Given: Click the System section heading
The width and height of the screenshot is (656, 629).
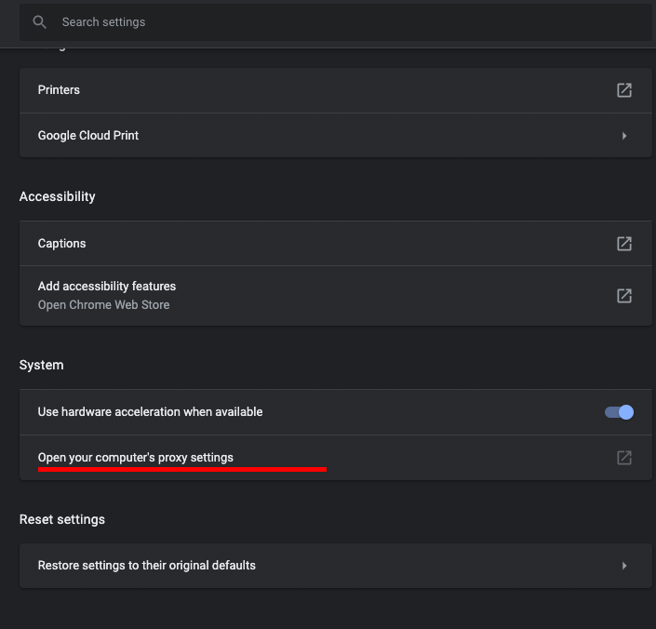Looking at the screenshot, I should 42,365.
